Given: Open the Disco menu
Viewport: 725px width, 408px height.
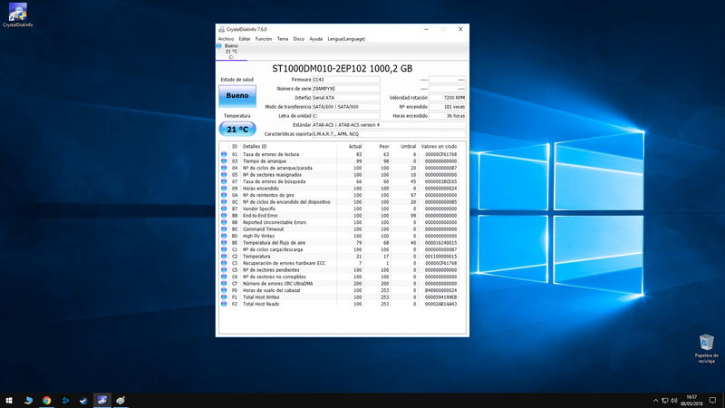Looking at the screenshot, I should [x=299, y=39].
